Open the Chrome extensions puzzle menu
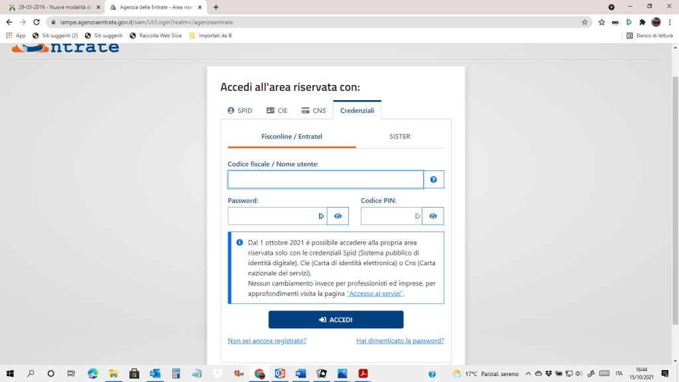Screen dimensions: 679x382 (x=643, y=22)
